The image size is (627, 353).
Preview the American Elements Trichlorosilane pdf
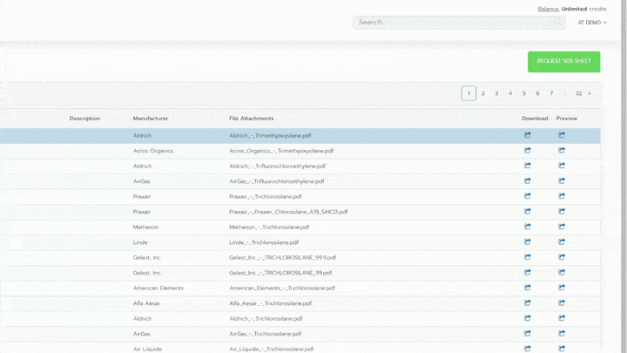coord(562,288)
